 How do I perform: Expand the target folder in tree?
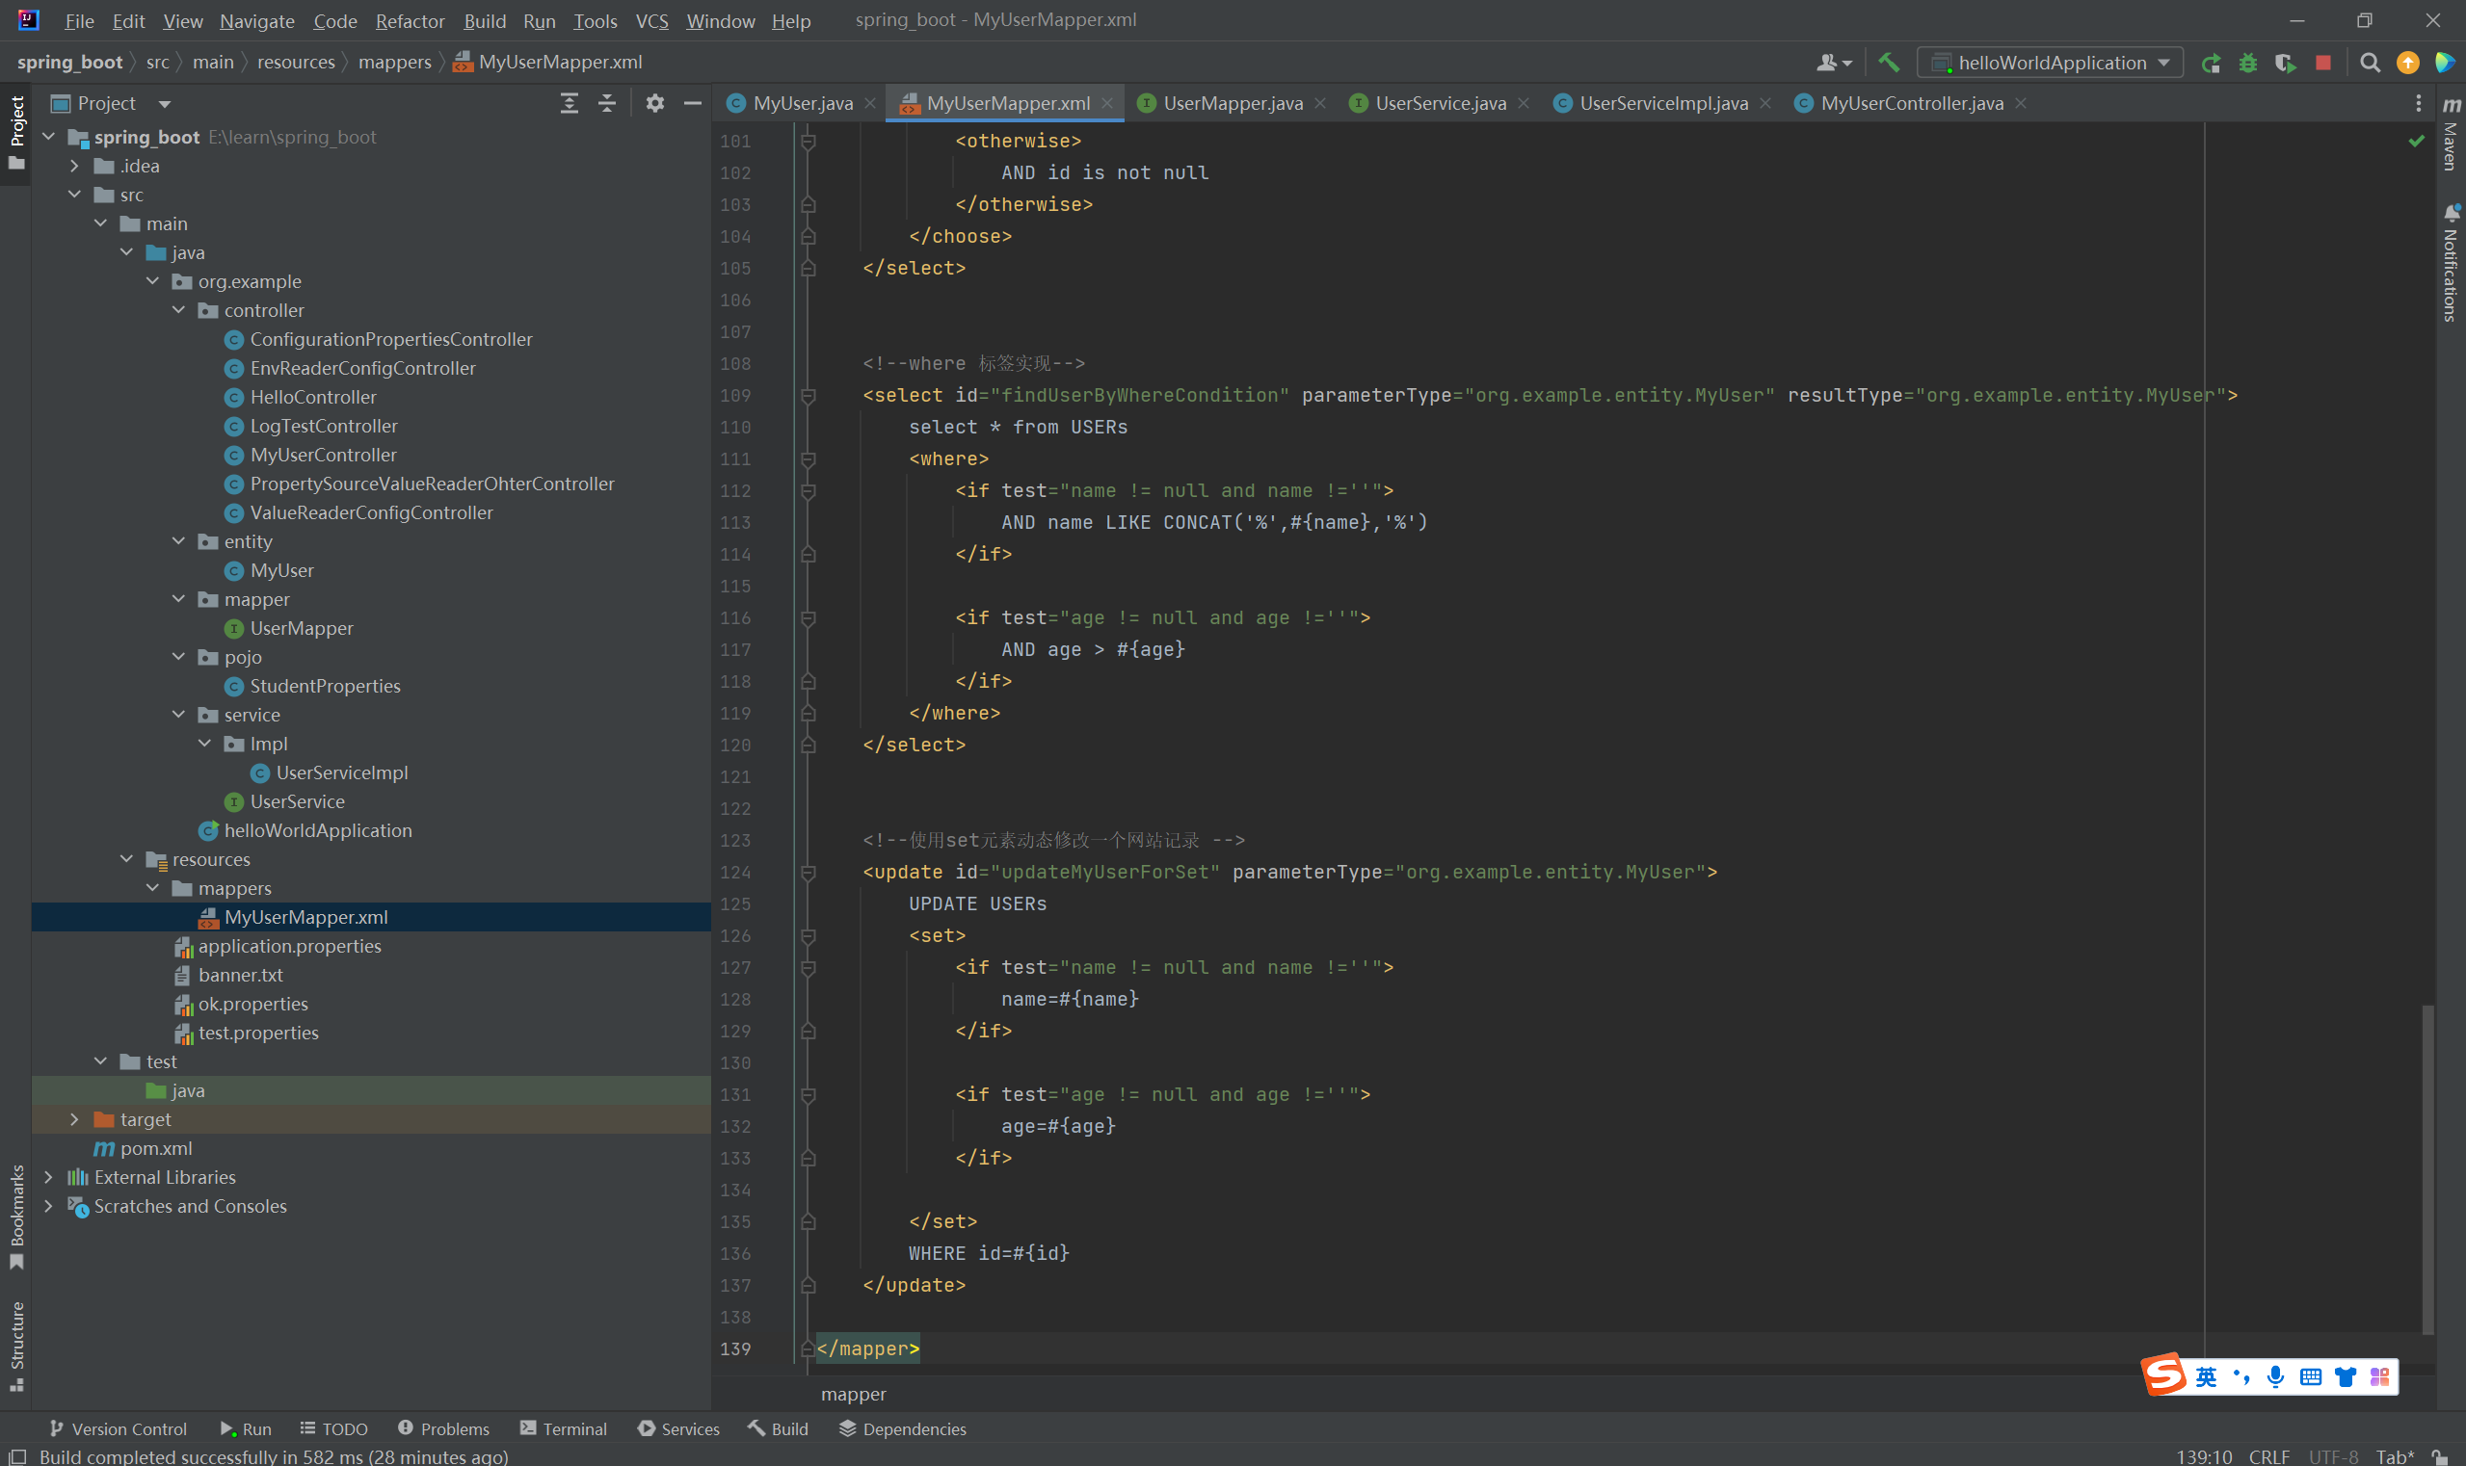point(74,1119)
